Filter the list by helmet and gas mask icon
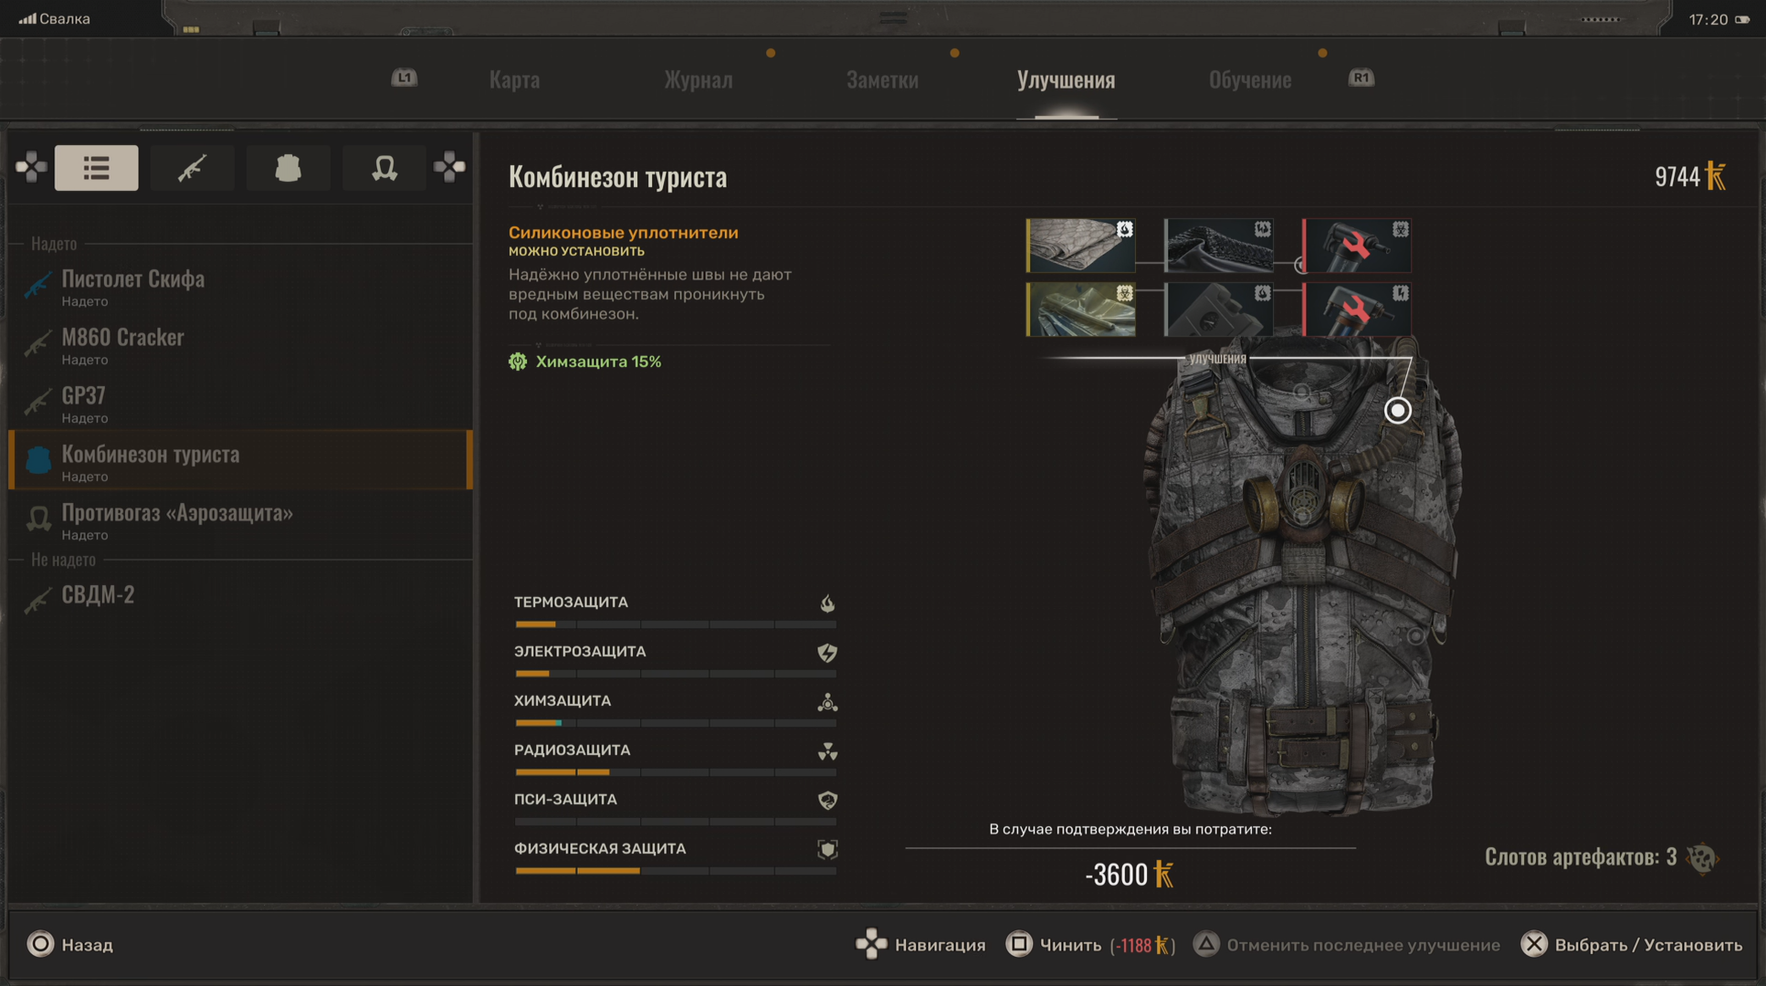 [x=384, y=168]
